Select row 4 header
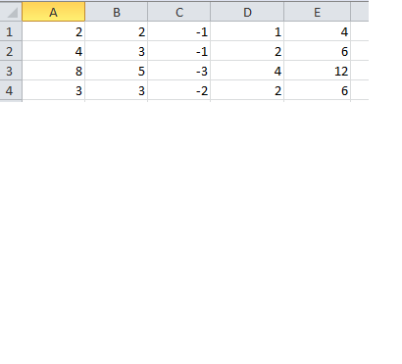The height and width of the screenshot is (364, 402). click(11, 90)
